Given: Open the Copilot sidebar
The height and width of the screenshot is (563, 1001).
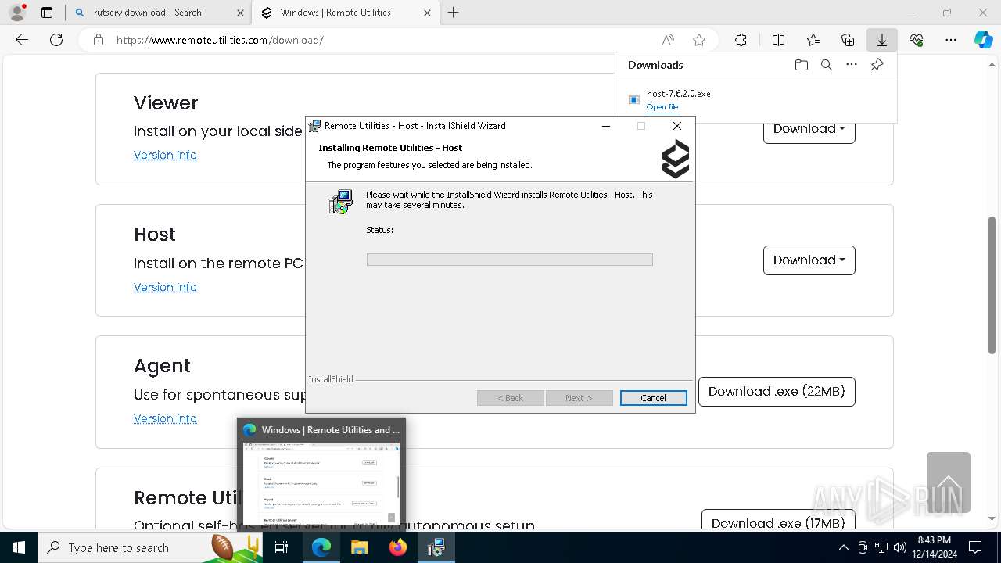Looking at the screenshot, I should click(984, 40).
